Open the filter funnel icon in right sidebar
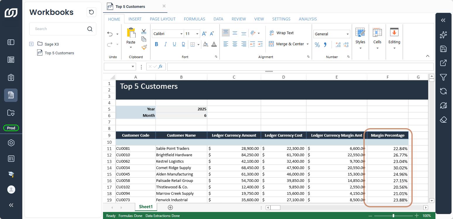The width and height of the screenshot is (453, 219). click(x=443, y=77)
